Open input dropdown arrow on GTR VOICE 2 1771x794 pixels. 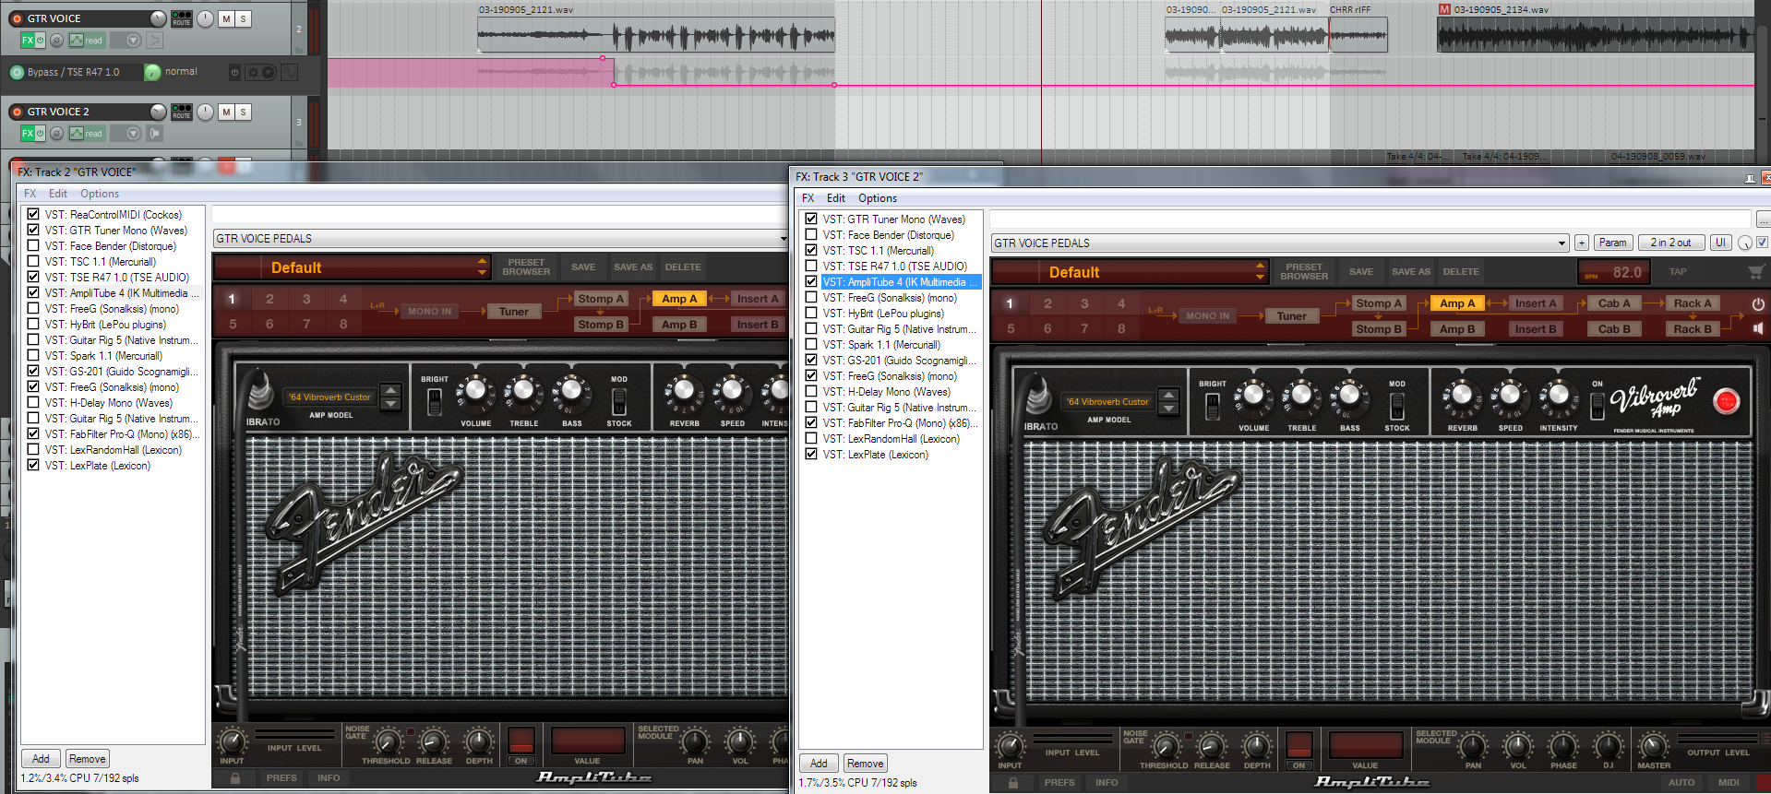pyautogui.click(x=134, y=134)
